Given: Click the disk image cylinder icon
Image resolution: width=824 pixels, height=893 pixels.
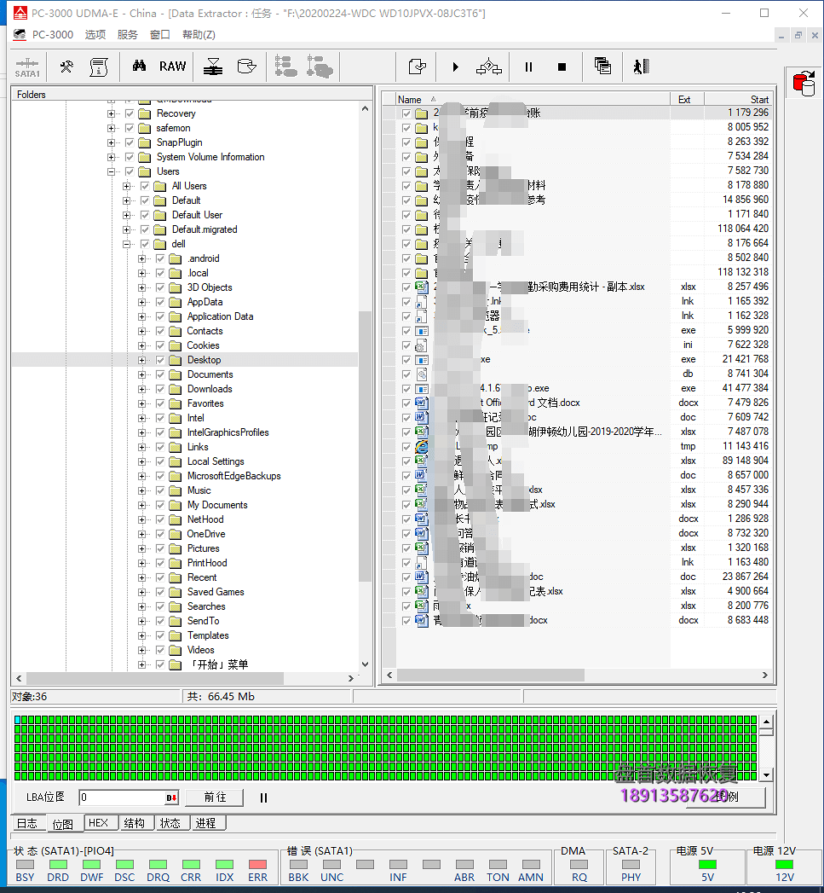Looking at the screenshot, I should point(246,66).
